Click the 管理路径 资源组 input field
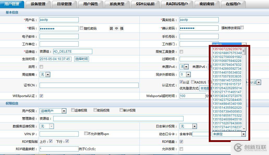 click(x=118, y=118)
